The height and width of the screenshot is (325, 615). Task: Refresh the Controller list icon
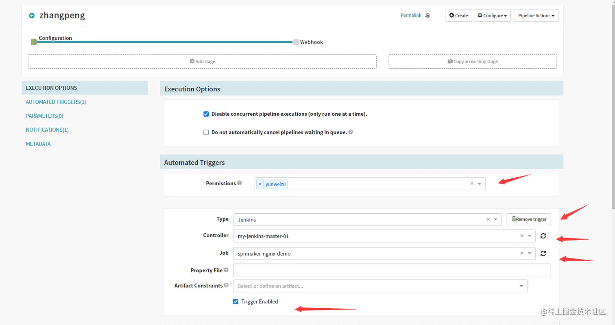pos(543,236)
